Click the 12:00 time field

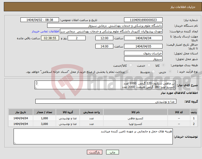pos(104,38)
